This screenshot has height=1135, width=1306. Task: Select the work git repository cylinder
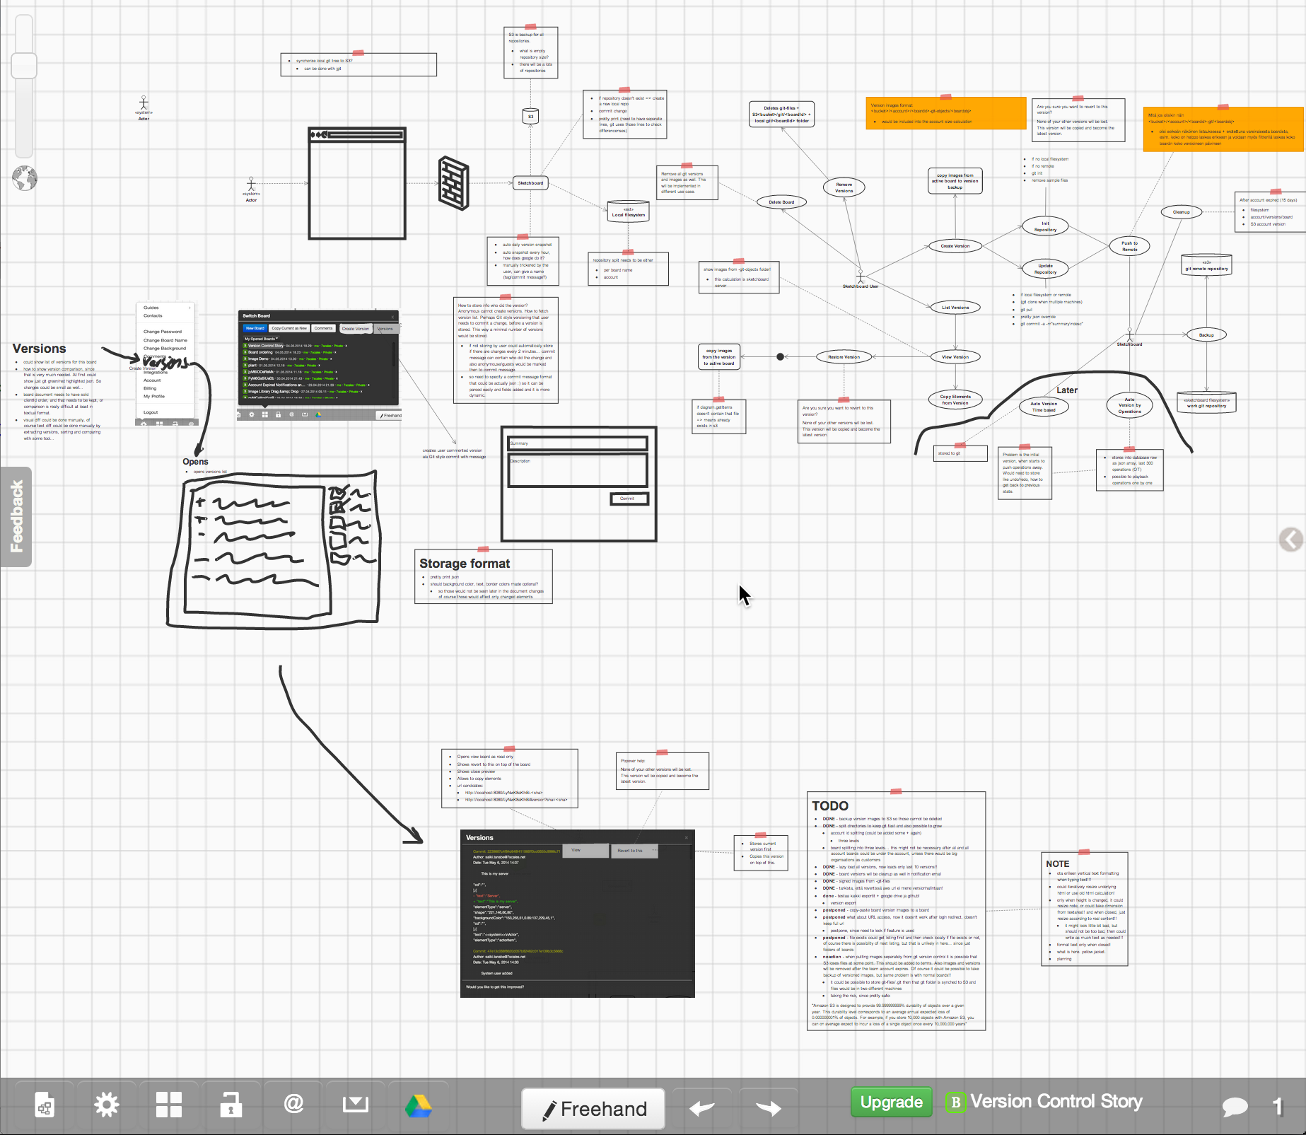(x=1206, y=402)
